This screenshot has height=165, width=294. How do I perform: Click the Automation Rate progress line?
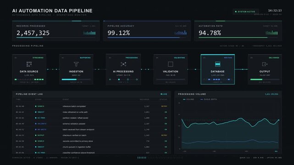pyautogui.click(x=238, y=38)
